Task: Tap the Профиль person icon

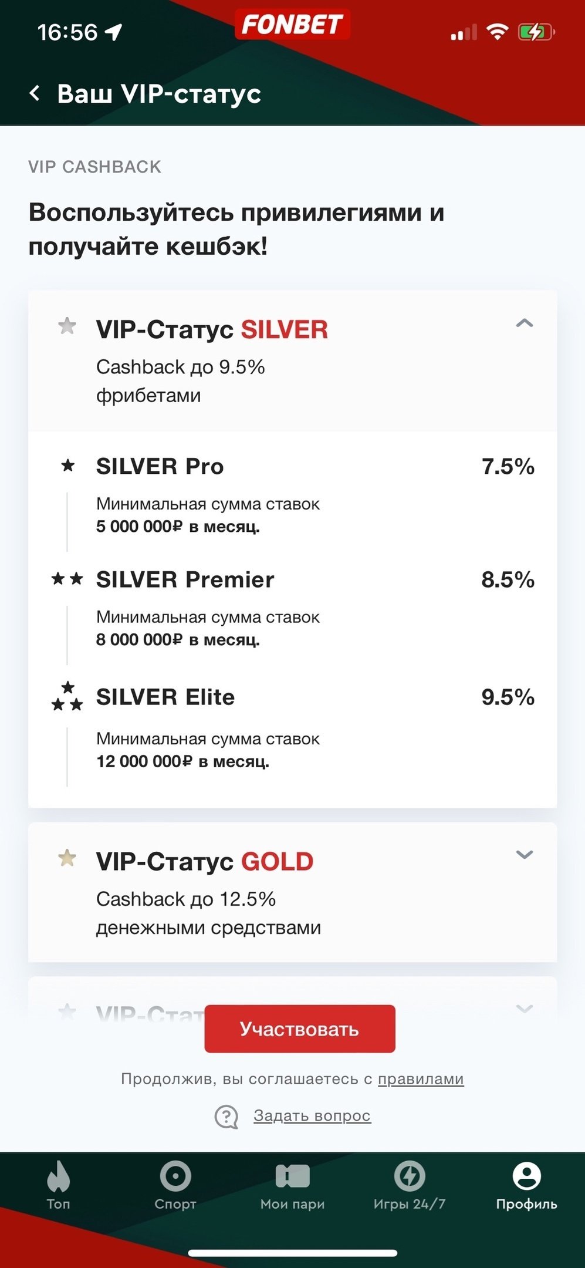Action: [x=526, y=1176]
